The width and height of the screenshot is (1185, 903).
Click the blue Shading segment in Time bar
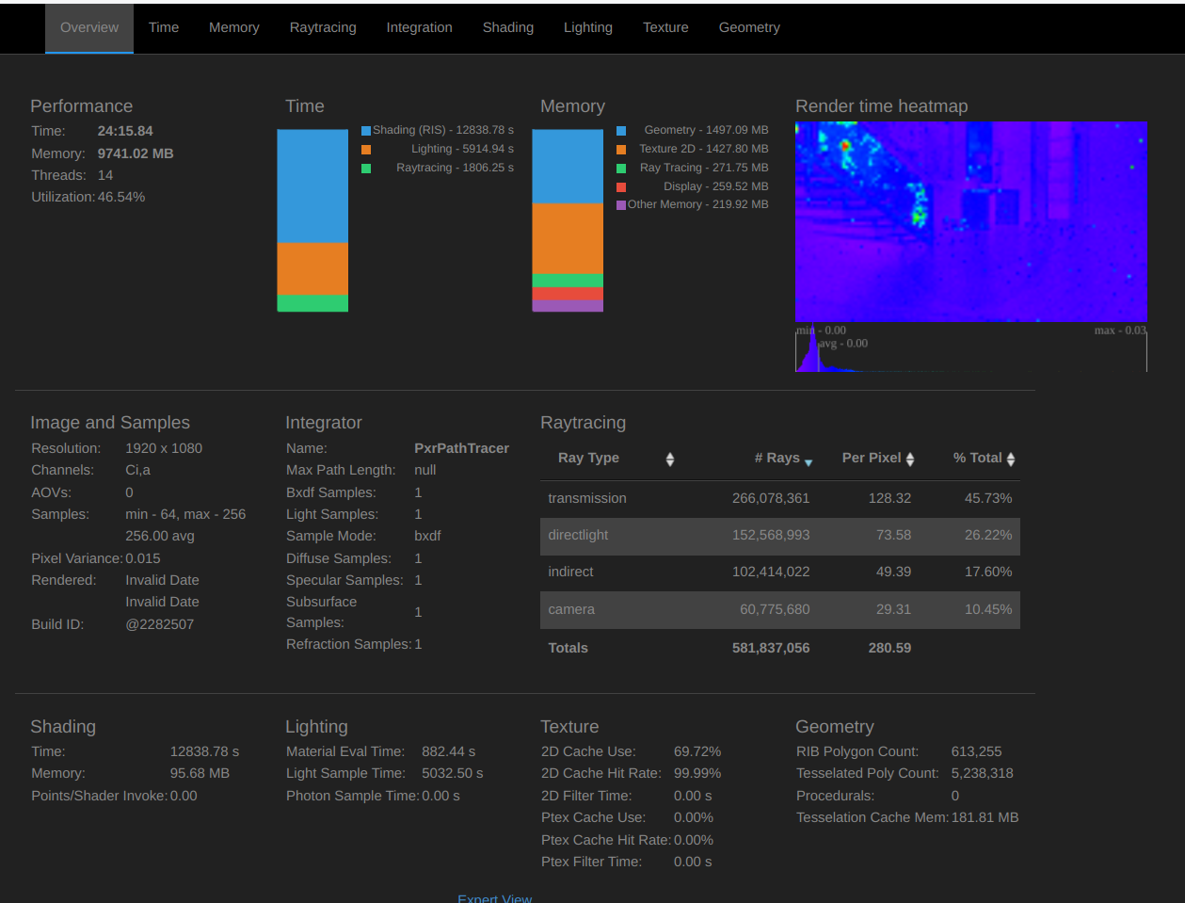point(312,186)
